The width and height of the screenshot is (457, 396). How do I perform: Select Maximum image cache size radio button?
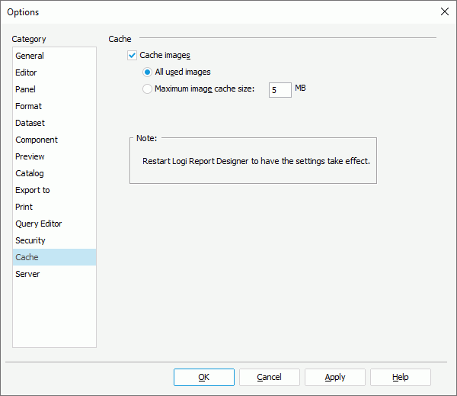pyautogui.click(x=147, y=89)
